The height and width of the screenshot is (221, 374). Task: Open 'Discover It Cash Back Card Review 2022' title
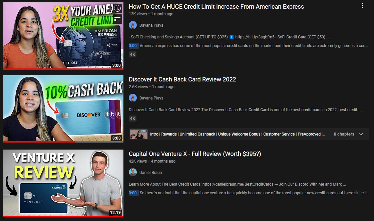182,79
